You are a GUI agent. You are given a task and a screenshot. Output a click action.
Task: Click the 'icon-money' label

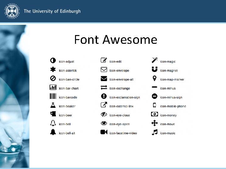pyautogui.click(x=168, y=115)
